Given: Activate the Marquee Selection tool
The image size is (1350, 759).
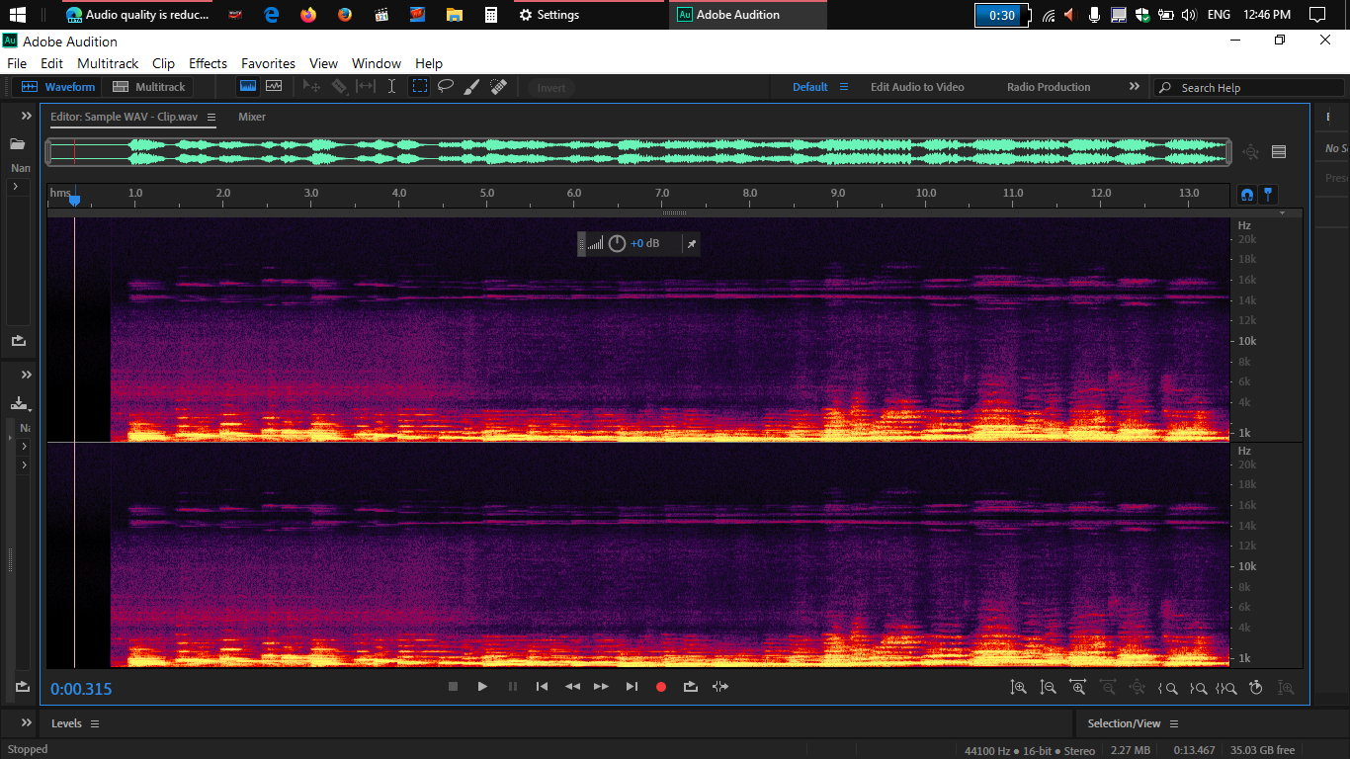Looking at the screenshot, I should pos(420,87).
